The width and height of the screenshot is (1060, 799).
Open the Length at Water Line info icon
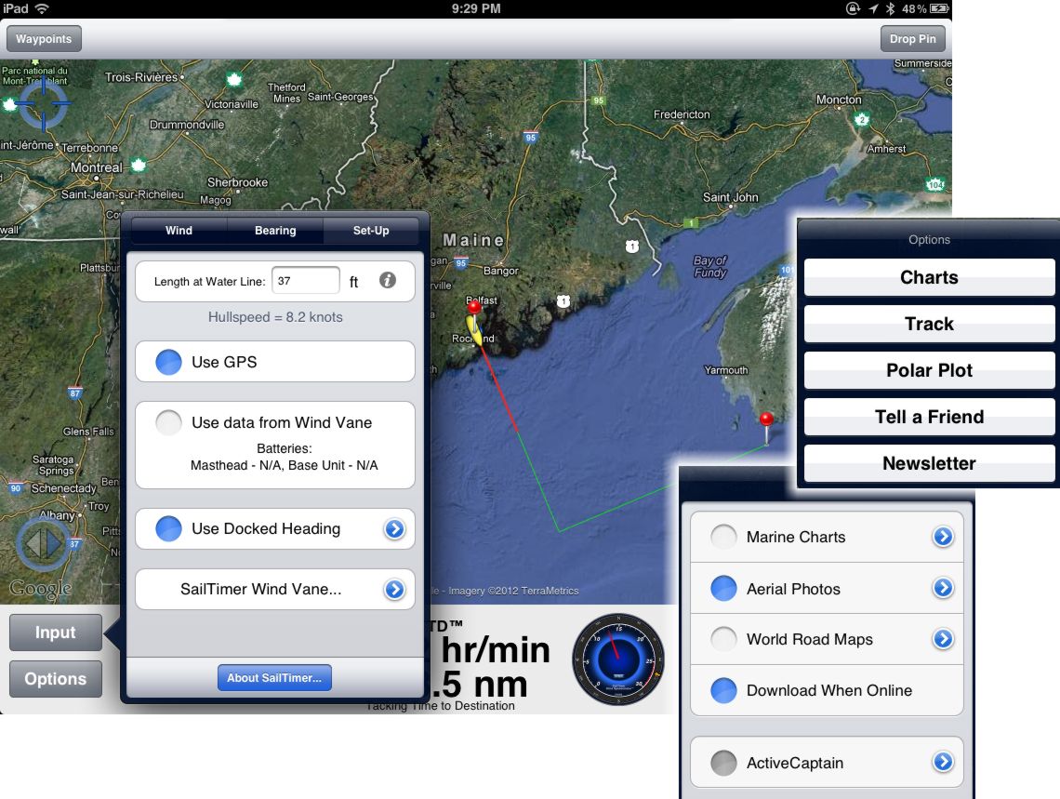(x=388, y=281)
